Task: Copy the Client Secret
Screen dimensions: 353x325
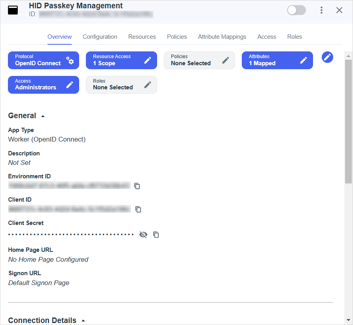Action: tap(156, 235)
